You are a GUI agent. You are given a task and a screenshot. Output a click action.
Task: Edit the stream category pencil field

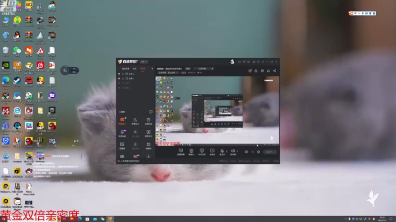click(204, 69)
